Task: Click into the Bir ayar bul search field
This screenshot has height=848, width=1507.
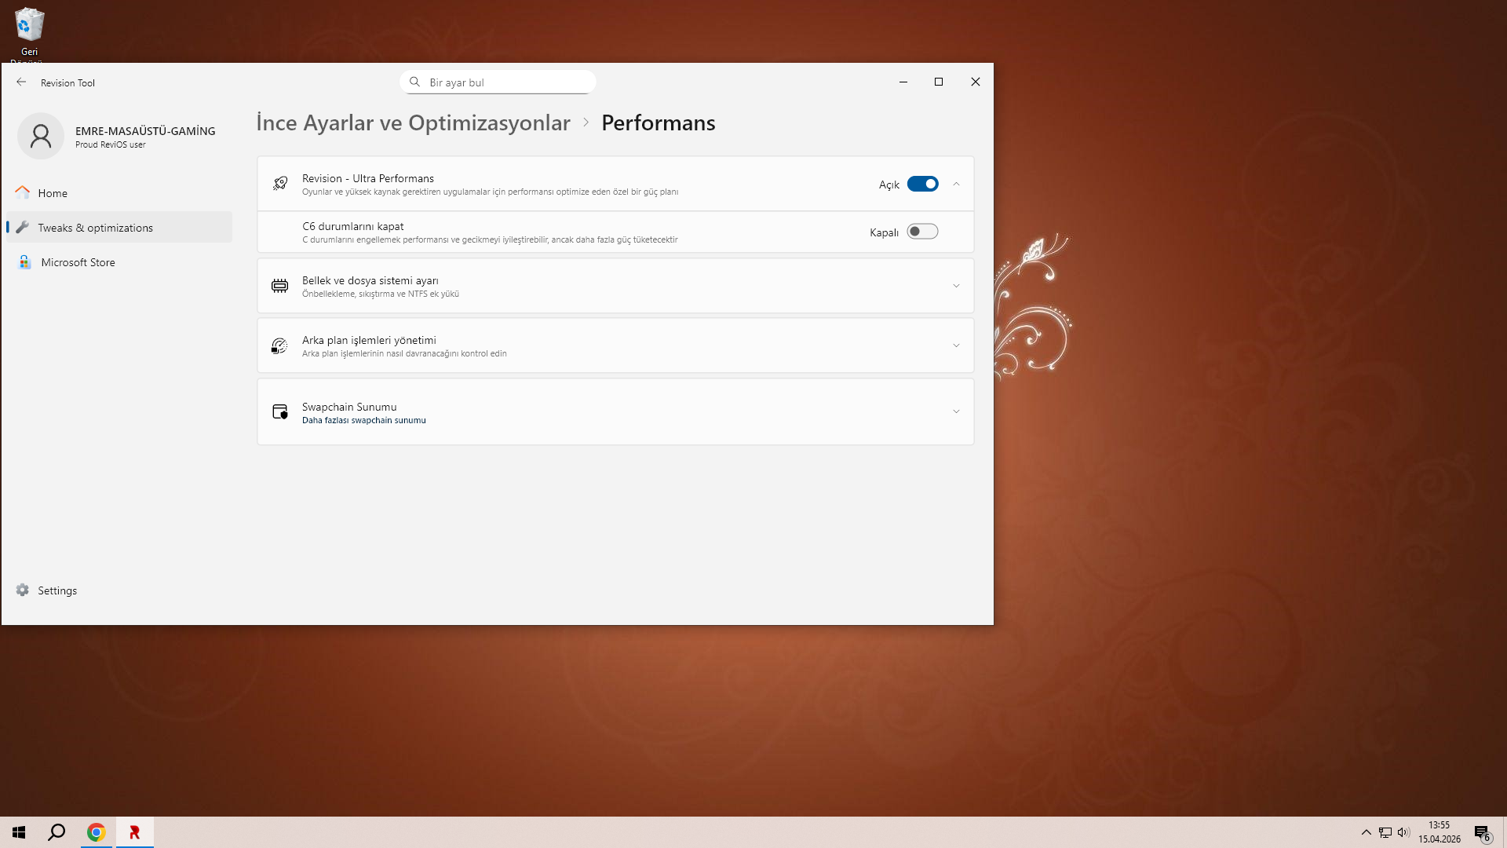Action: click(x=498, y=82)
